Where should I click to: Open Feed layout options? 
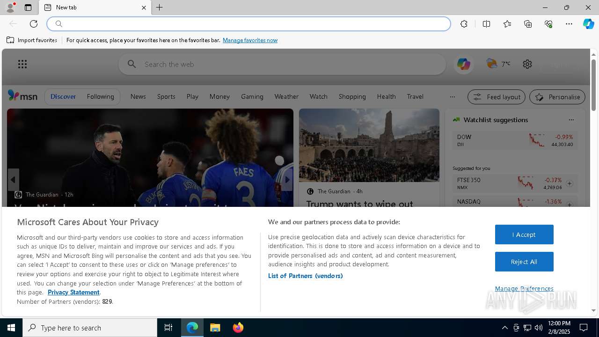pyautogui.click(x=497, y=97)
